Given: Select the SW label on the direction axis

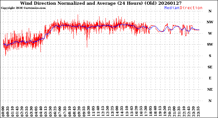Looking at the screenshot, I should 210,44.
